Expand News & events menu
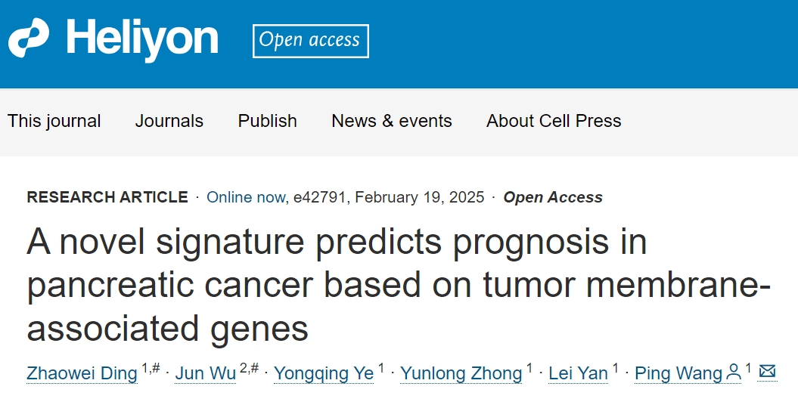This screenshot has width=798, height=402. click(x=391, y=121)
